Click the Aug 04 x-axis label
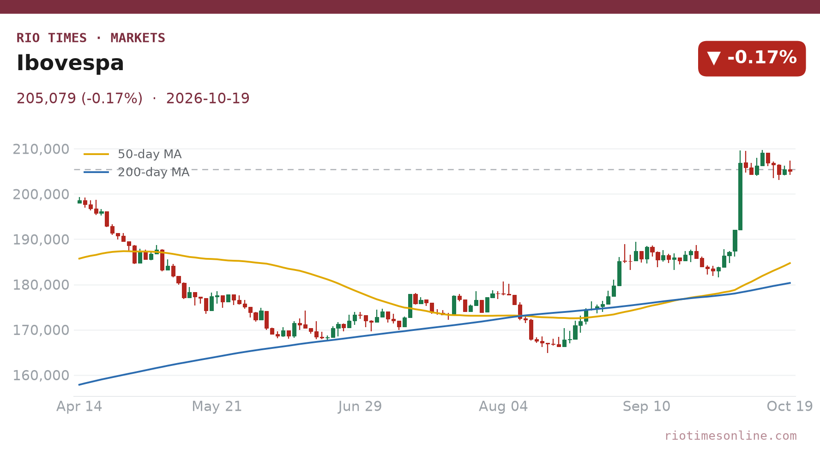This screenshot has height=461, width=820. (503, 407)
